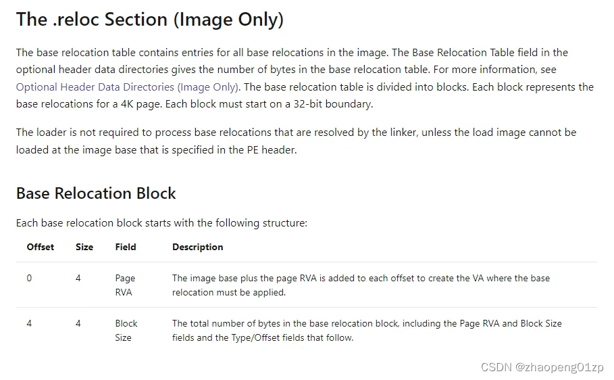Select the Size column header
This screenshot has height=380, width=614.
tap(84, 247)
